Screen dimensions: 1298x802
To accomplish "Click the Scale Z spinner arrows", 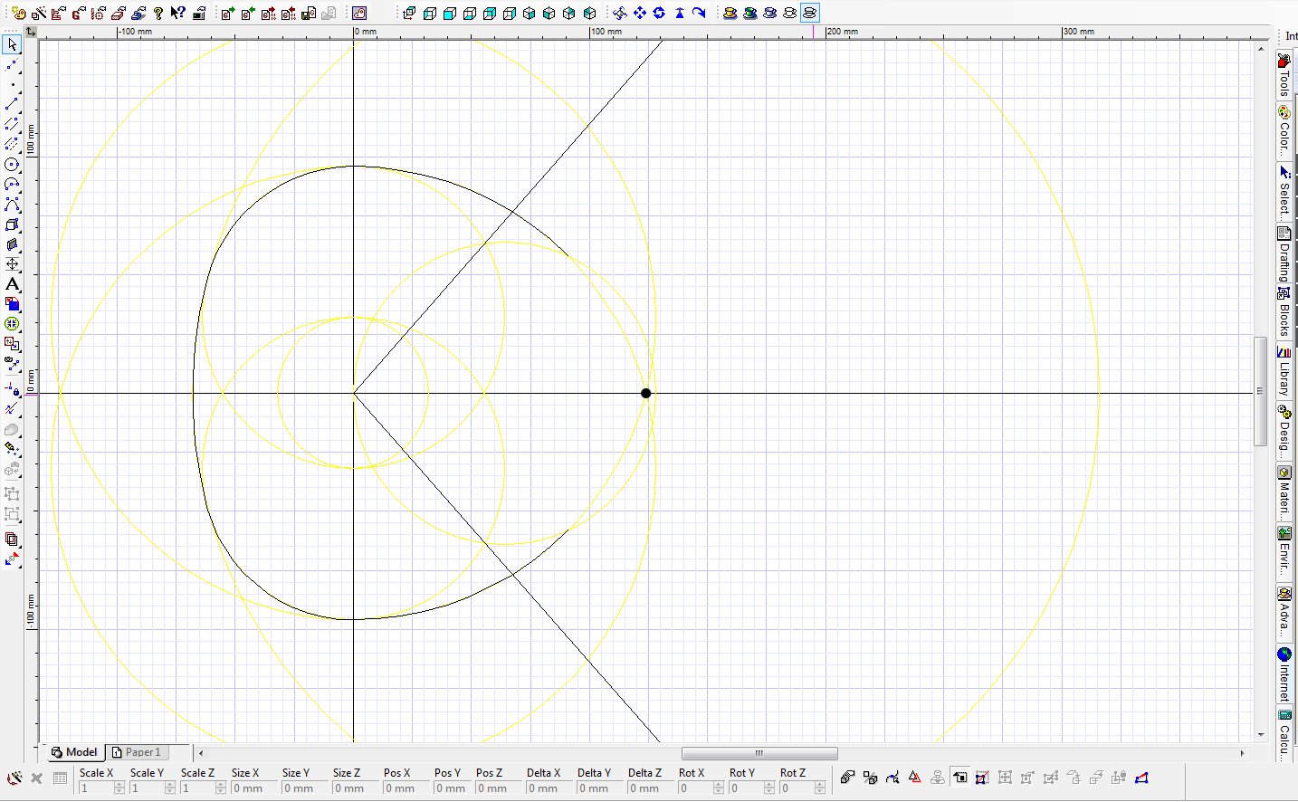I will pyautogui.click(x=220, y=788).
